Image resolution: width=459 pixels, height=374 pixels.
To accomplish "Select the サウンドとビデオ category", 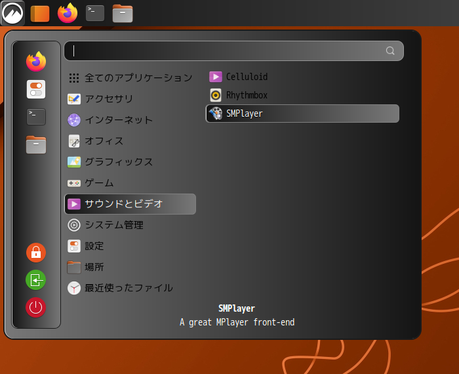I will 130,204.
